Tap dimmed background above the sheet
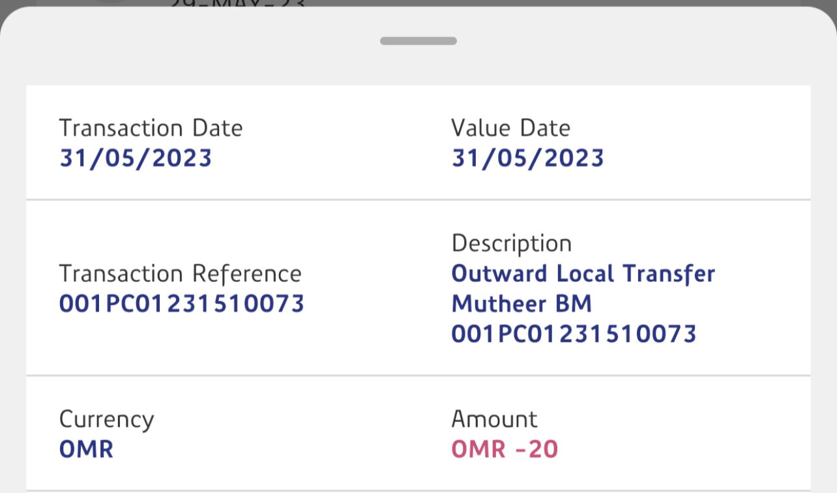The height and width of the screenshot is (493, 837). coord(587,3)
